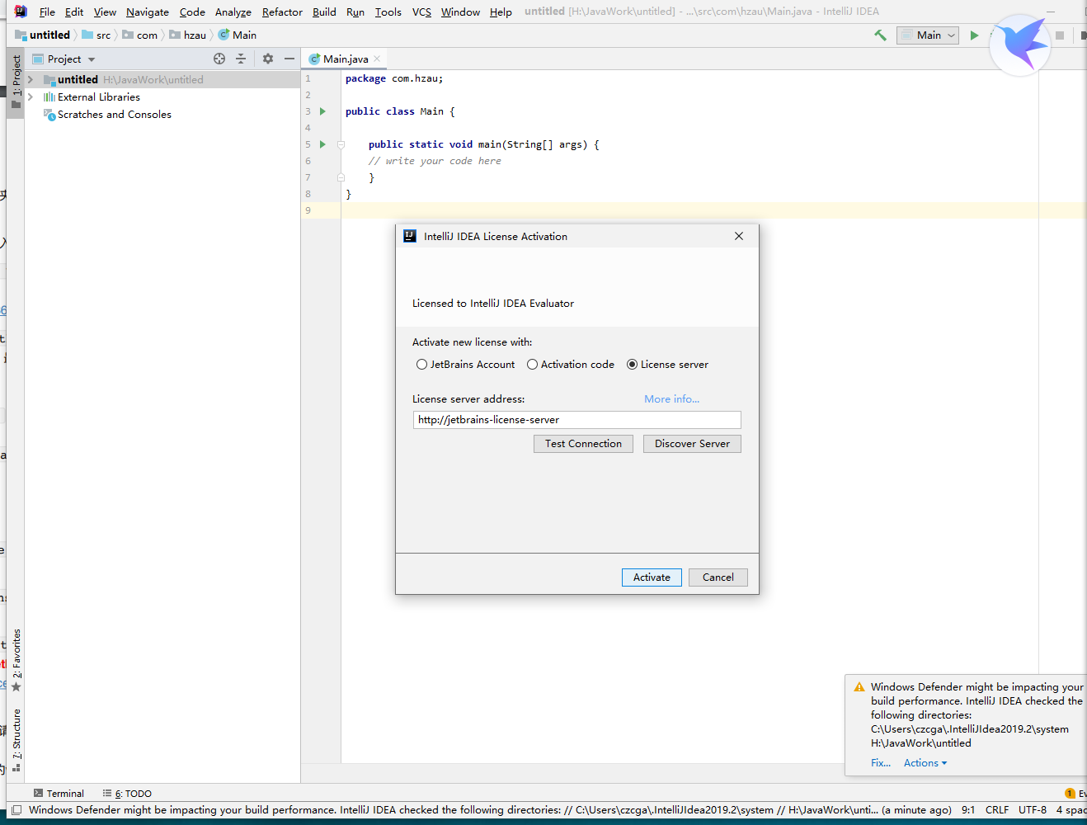Switch to the Main.java editor tab
Screen dimensions: 1087x825
pyautogui.click(x=346, y=59)
